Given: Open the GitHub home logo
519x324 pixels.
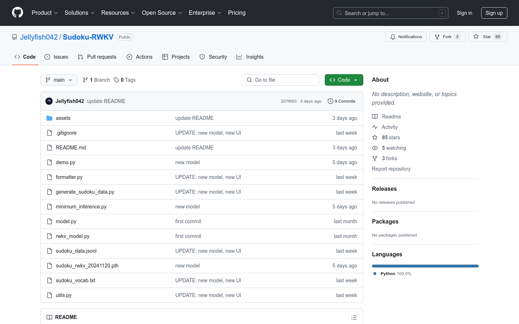Looking at the screenshot, I should pyautogui.click(x=17, y=13).
